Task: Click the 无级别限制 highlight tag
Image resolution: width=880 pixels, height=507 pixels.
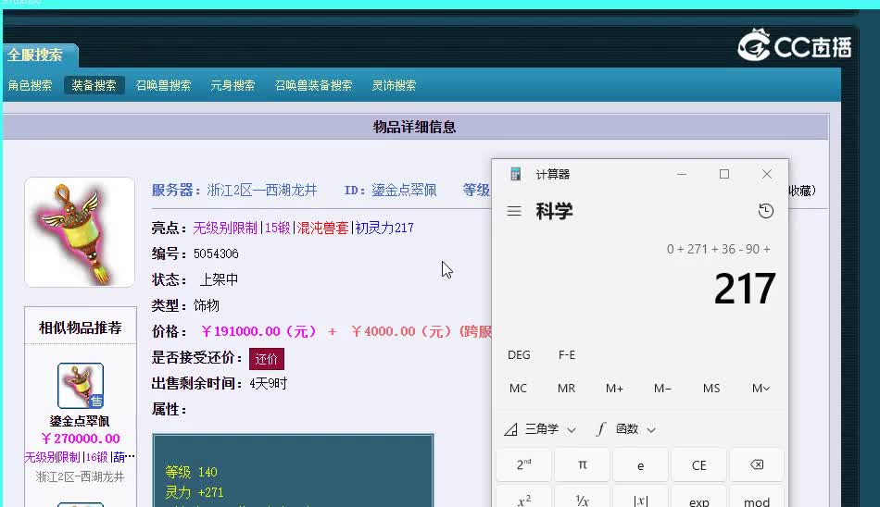Action: click(225, 228)
